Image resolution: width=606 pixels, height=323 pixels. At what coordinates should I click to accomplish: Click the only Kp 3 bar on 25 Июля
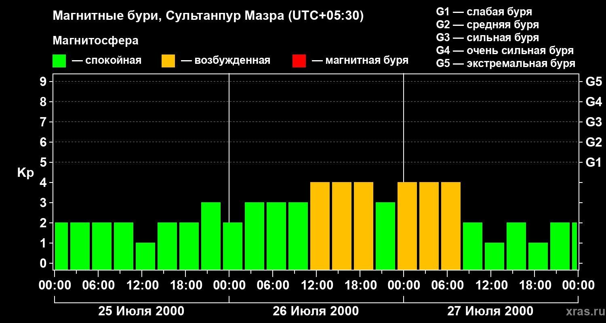tap(211, 236)
